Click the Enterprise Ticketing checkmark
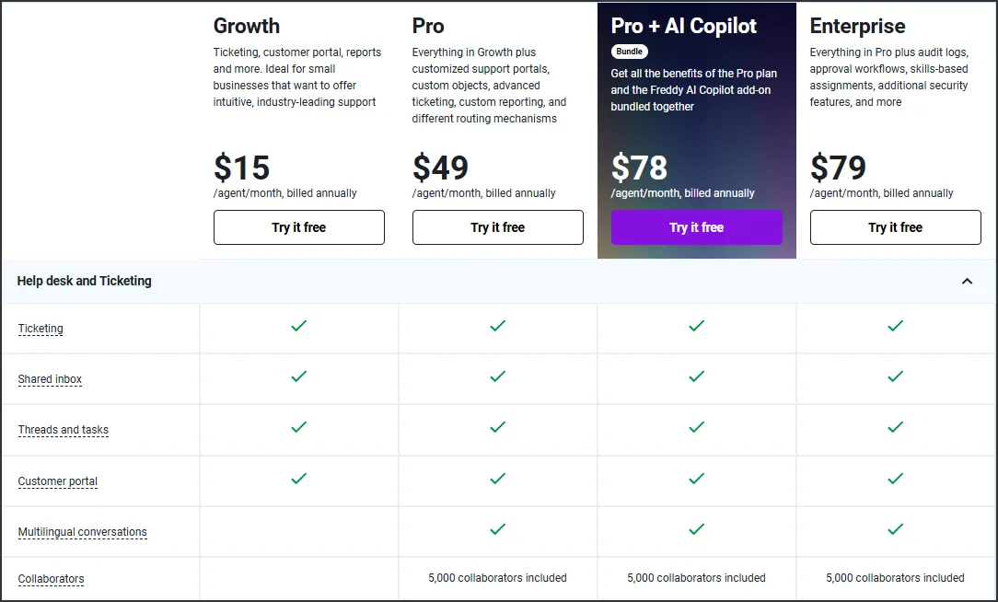The image size is (998, 602). pos(894,325)
